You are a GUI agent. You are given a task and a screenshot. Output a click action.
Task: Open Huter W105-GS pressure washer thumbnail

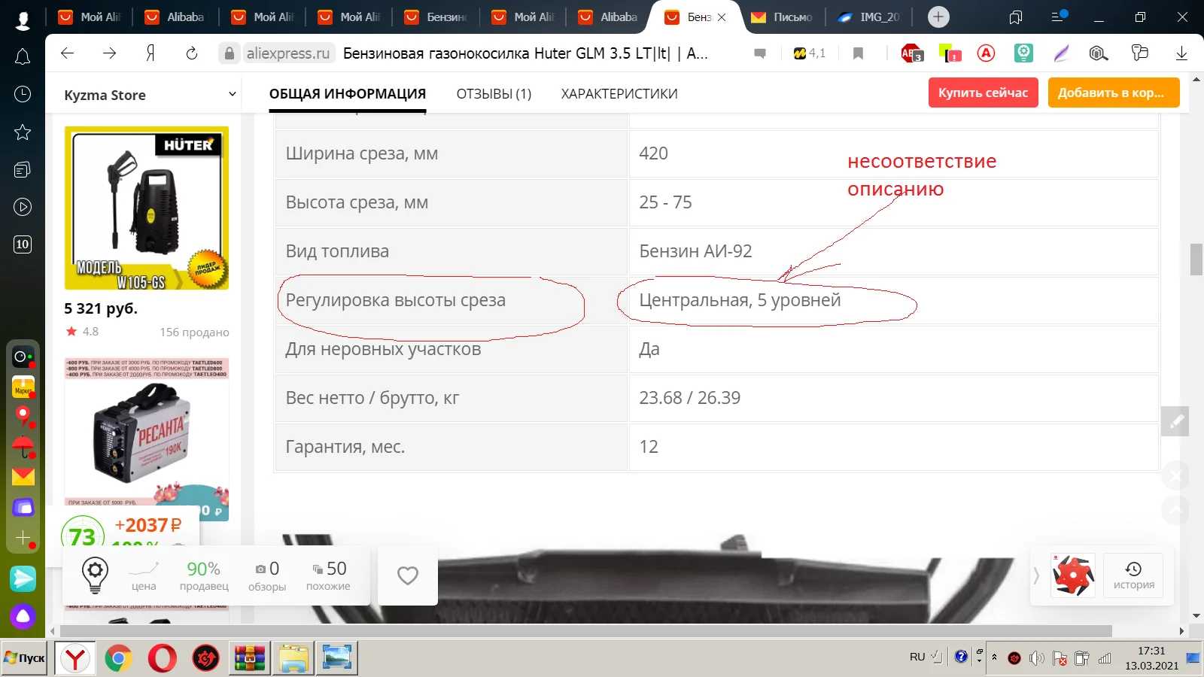[x=147, y=208]
